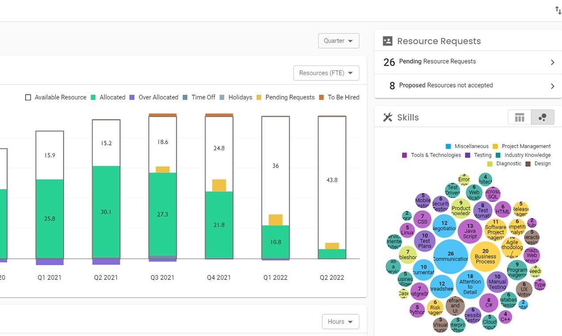Click the Communication bubble in Skills chart
Viewport: 562px width, 336px height.
pyautogui.click(x=450, y=256)
